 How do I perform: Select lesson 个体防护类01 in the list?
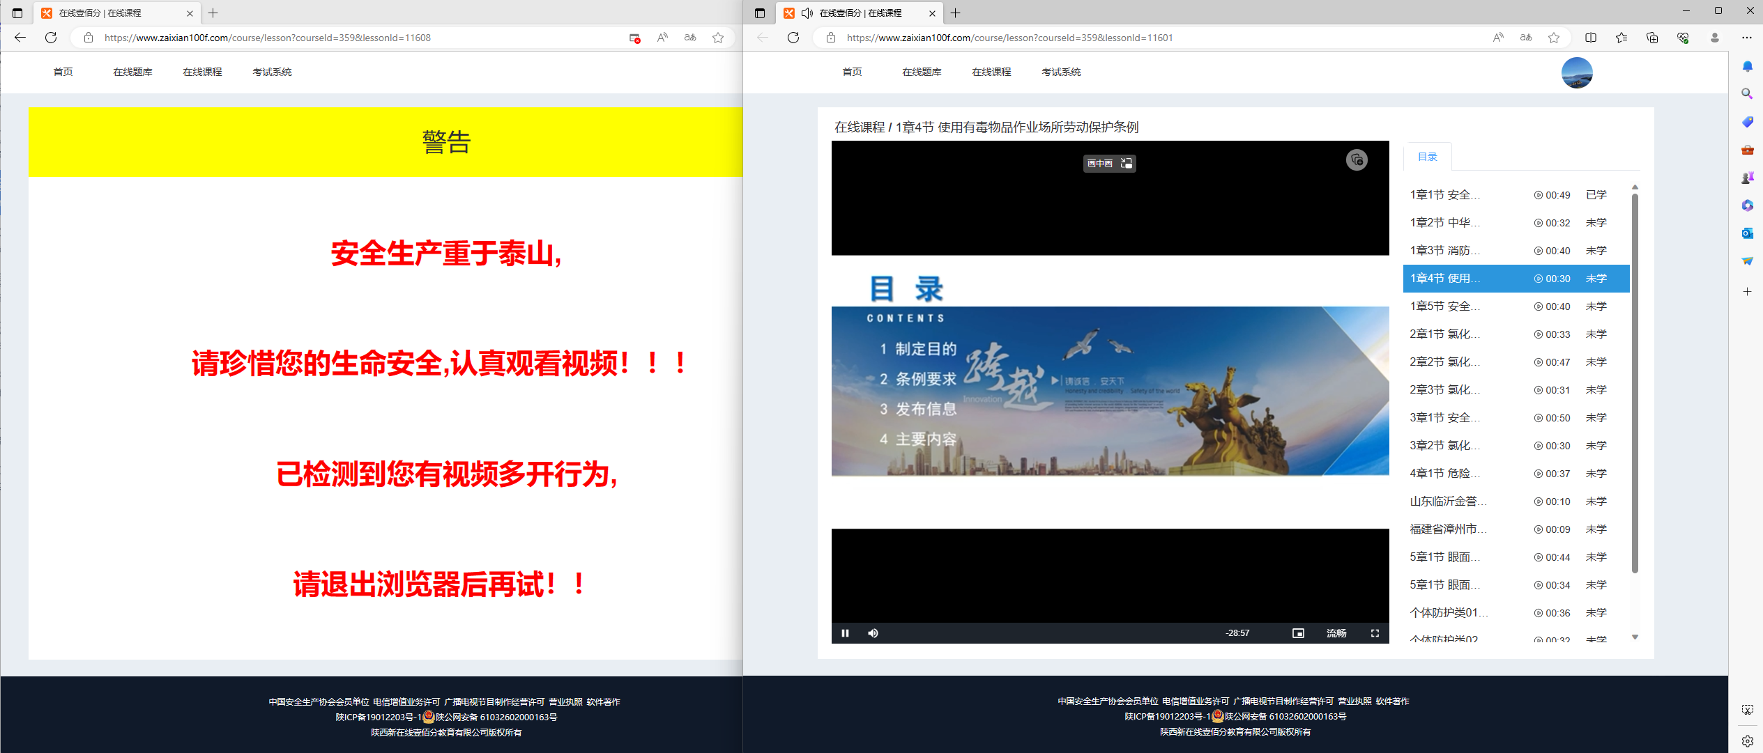pyautogui.click(x=1516, y=613)
